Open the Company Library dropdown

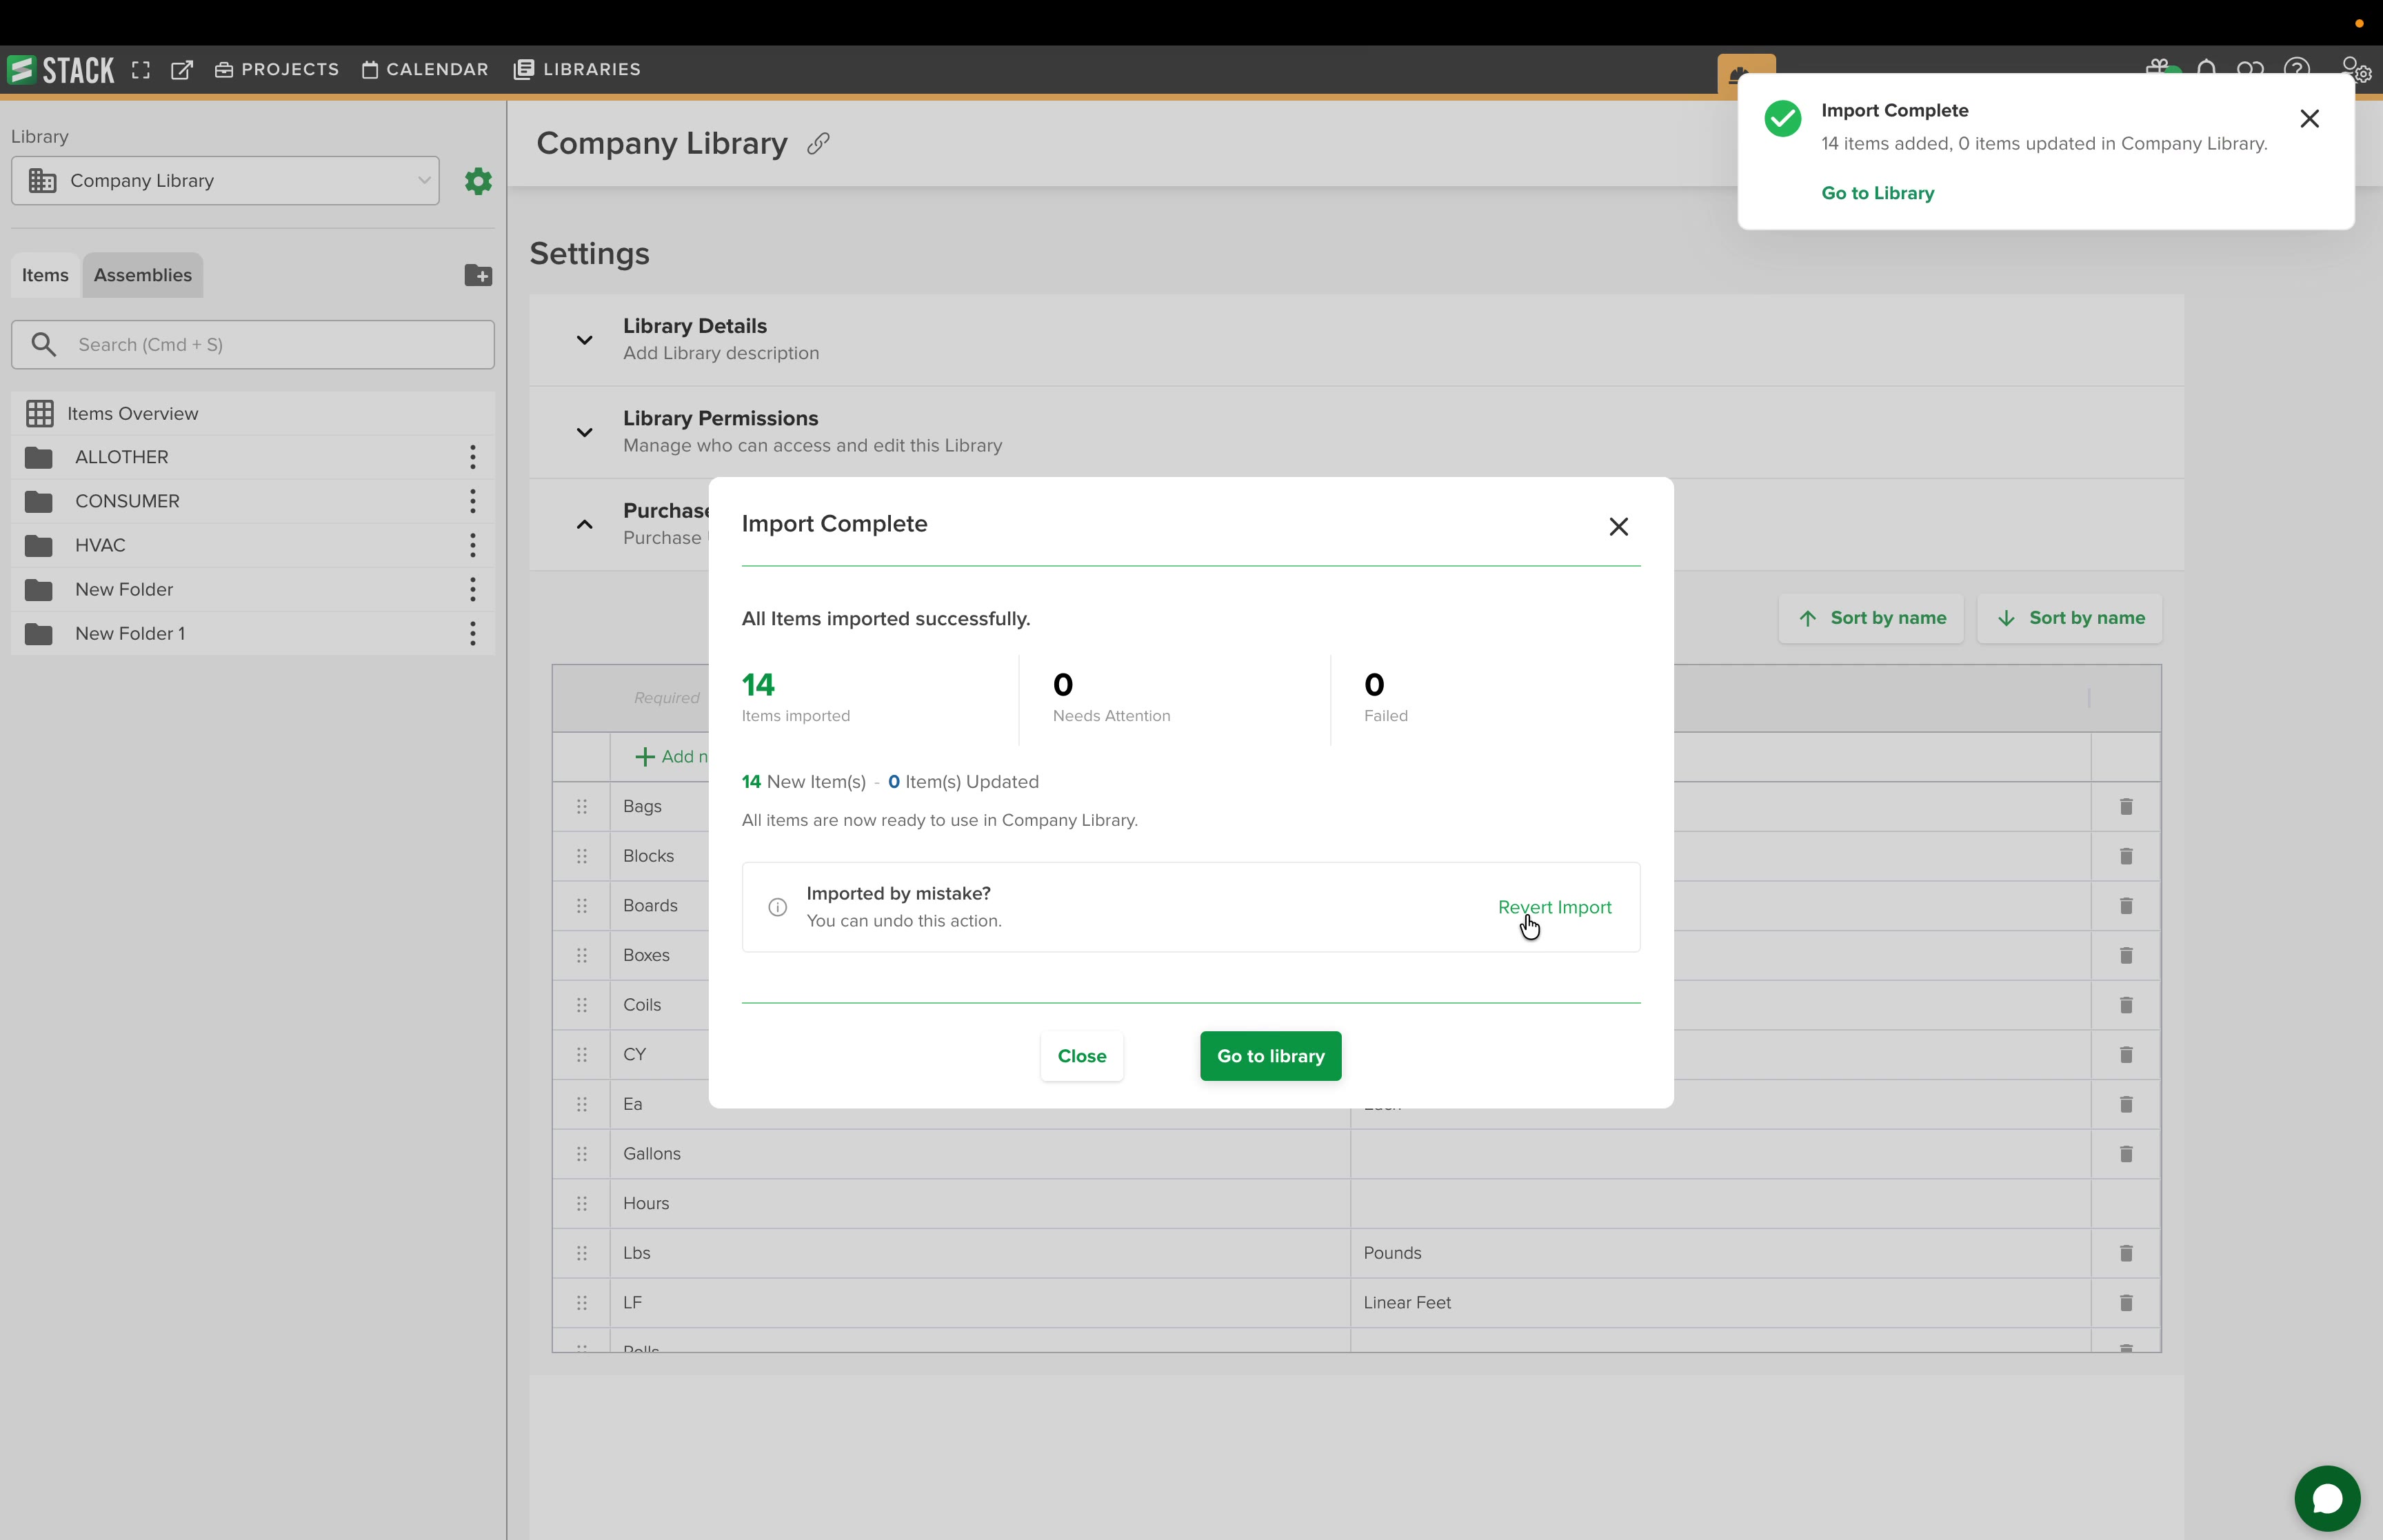225,181
